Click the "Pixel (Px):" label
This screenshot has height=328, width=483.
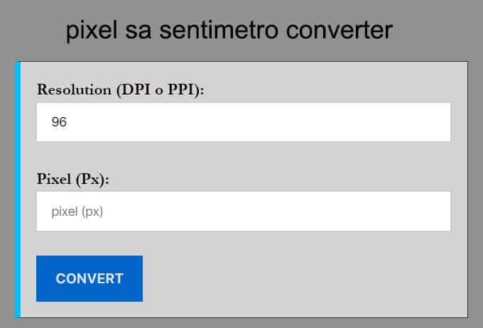[x=72, y=178]
